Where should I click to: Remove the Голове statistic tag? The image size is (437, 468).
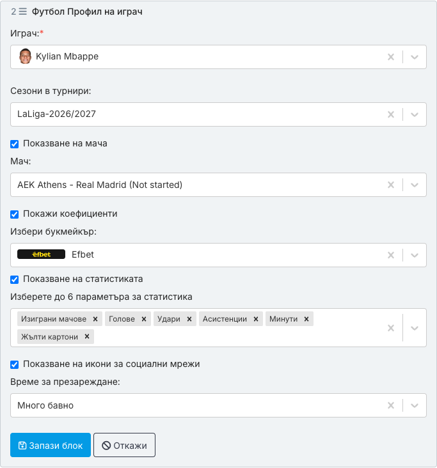[x=144, y=319]
